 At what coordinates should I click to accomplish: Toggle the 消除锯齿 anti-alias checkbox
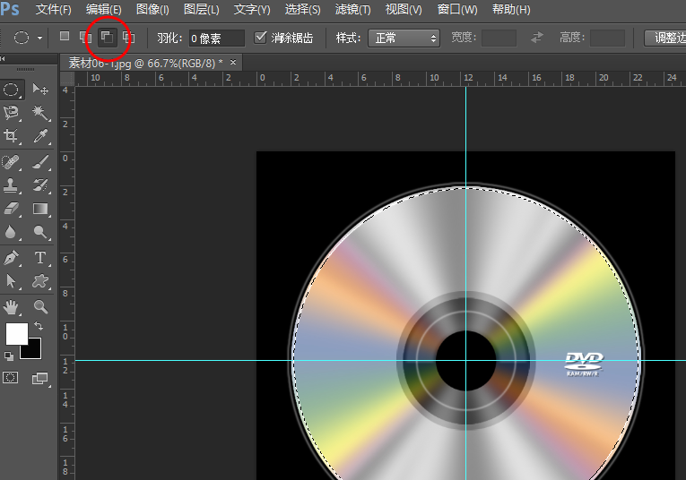pos(260,38)
